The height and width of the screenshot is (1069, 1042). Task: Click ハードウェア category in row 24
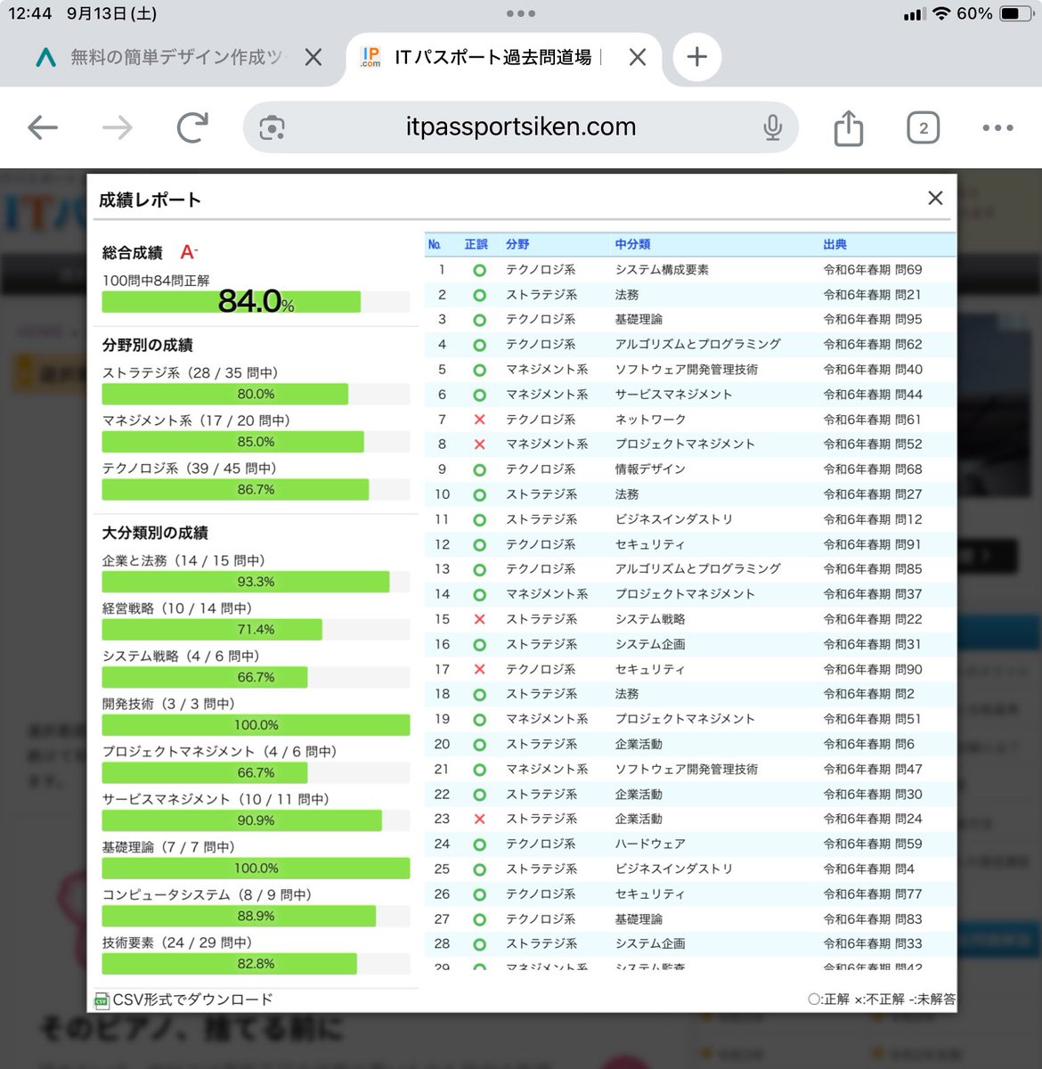[x=650, y=844]
